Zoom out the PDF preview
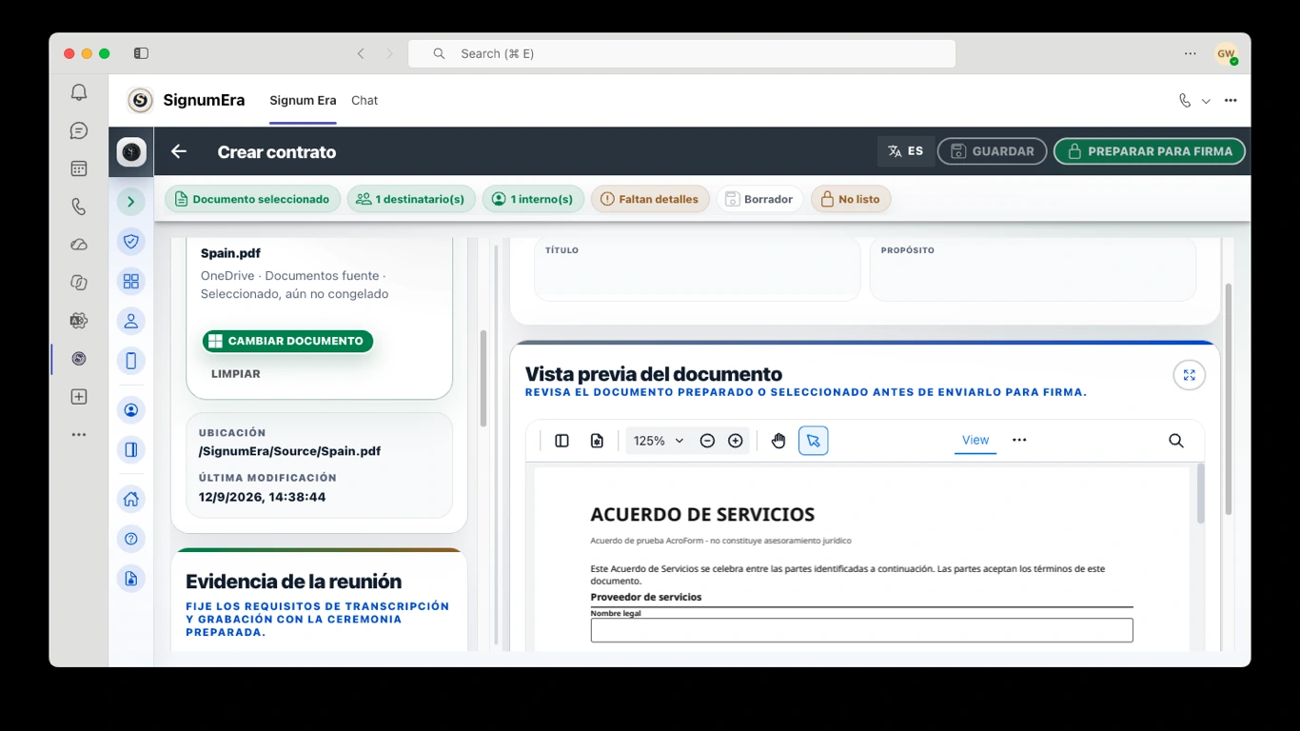This screenshot has height=731, width=1300. pyautogui.click(x=707, y=441)
